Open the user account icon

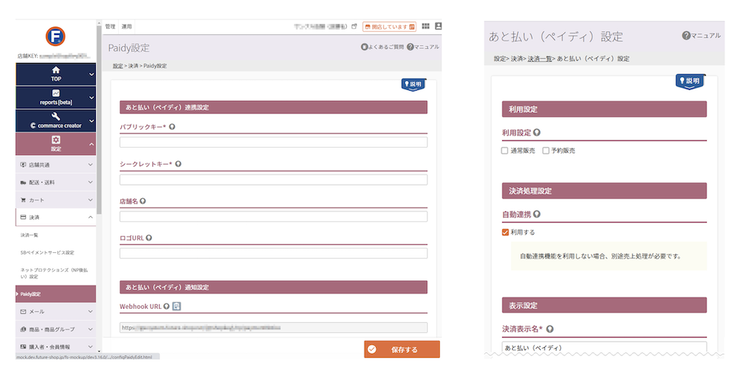[x=438, y=26]
